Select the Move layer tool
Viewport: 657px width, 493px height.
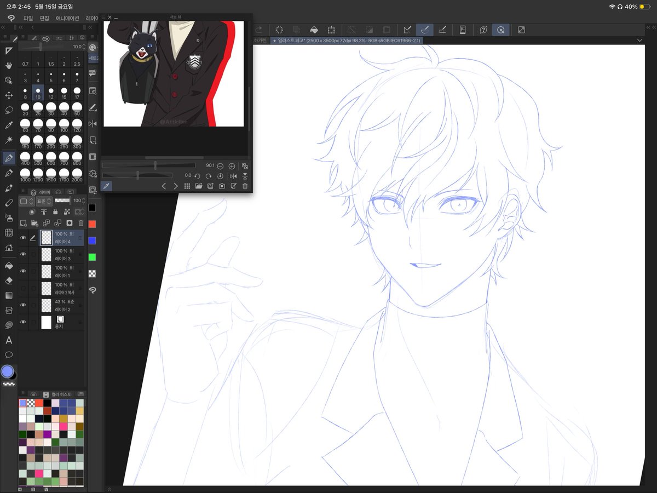(9, 95)
